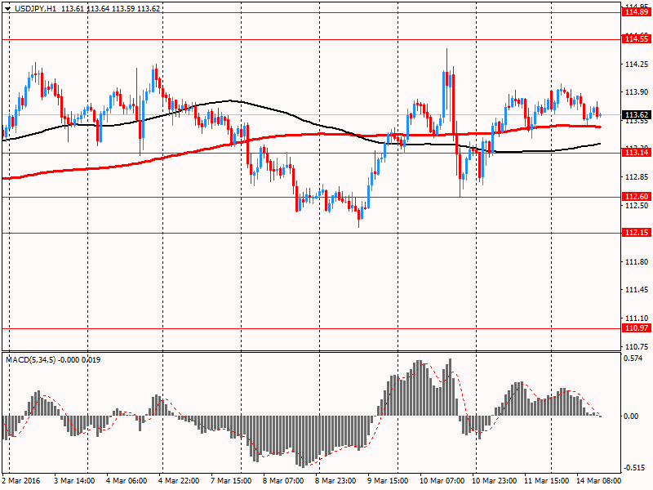Select the 8 Mar 07:00 time label
The height and width of the screenshot is (490, 653).
283,481
